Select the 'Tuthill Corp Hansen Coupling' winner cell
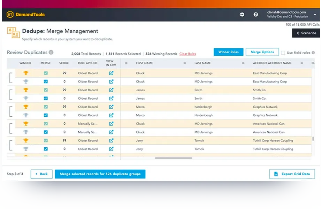Viewport: 322px width, 209px height. point(273,140)
